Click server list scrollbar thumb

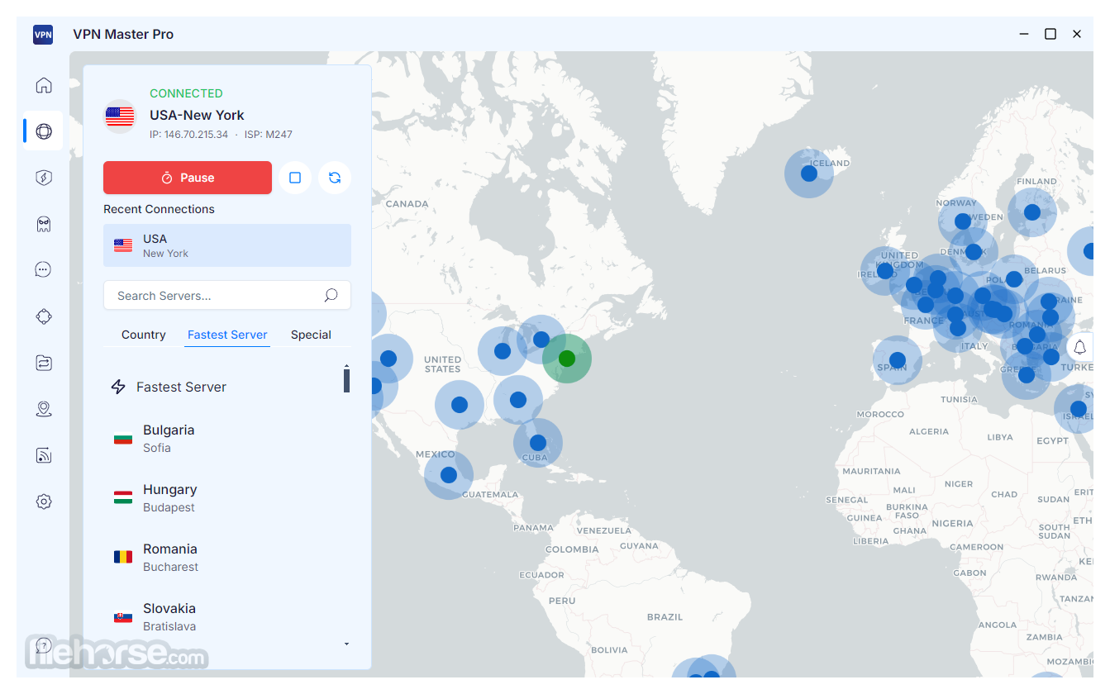click(x=346, y=381)
